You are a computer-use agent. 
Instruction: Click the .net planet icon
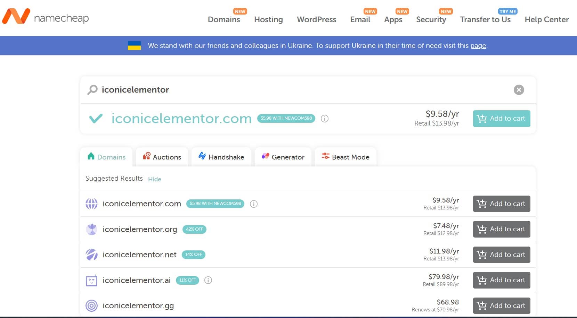coord(91,255)
